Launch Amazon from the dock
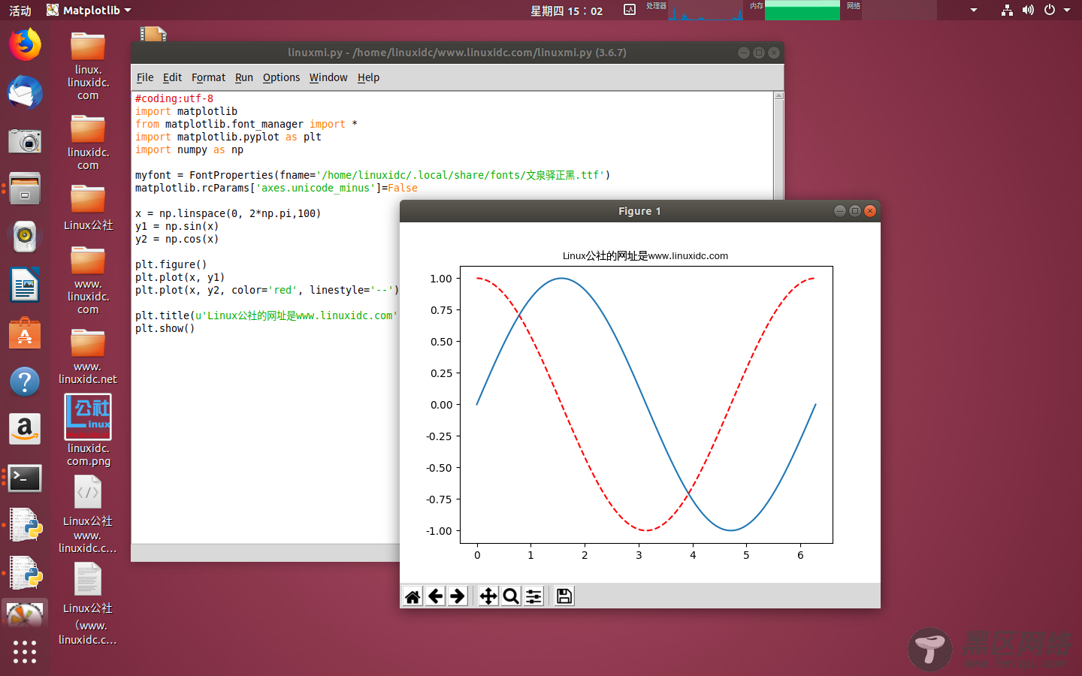Screen dimensions: 1082x676 25,430
